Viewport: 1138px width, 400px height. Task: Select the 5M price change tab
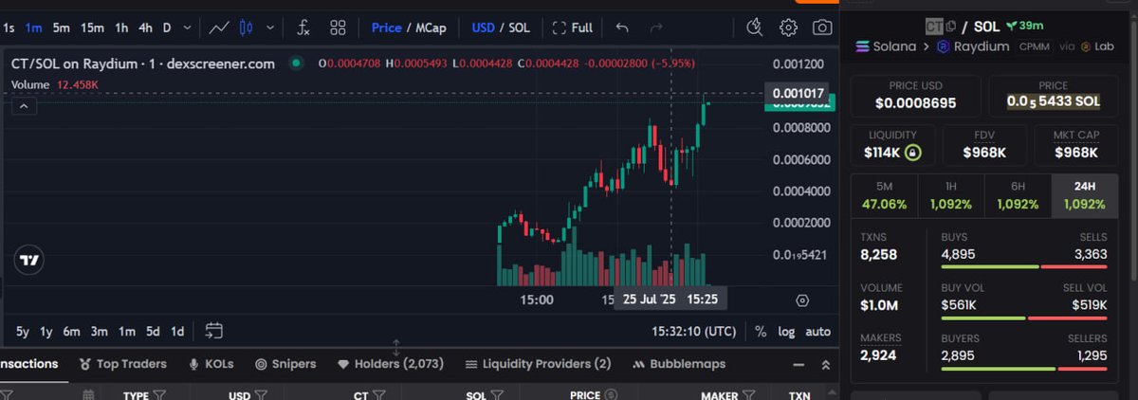(x=885, y=195)
